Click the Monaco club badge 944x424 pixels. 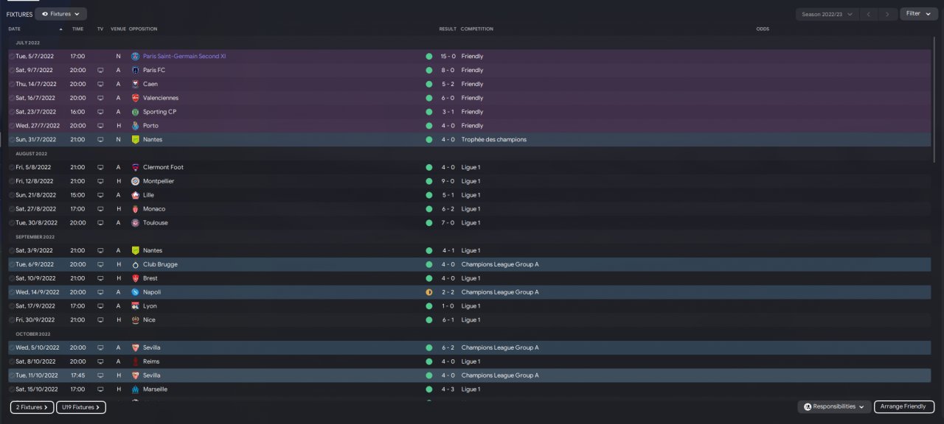tap(135, 209)
